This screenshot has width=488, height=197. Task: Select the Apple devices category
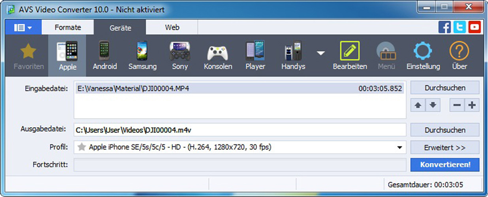[x=68, y=56]
